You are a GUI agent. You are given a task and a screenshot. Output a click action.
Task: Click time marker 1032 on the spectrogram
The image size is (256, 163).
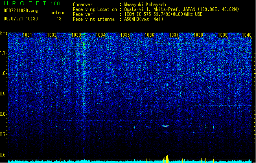click(52, 35)
